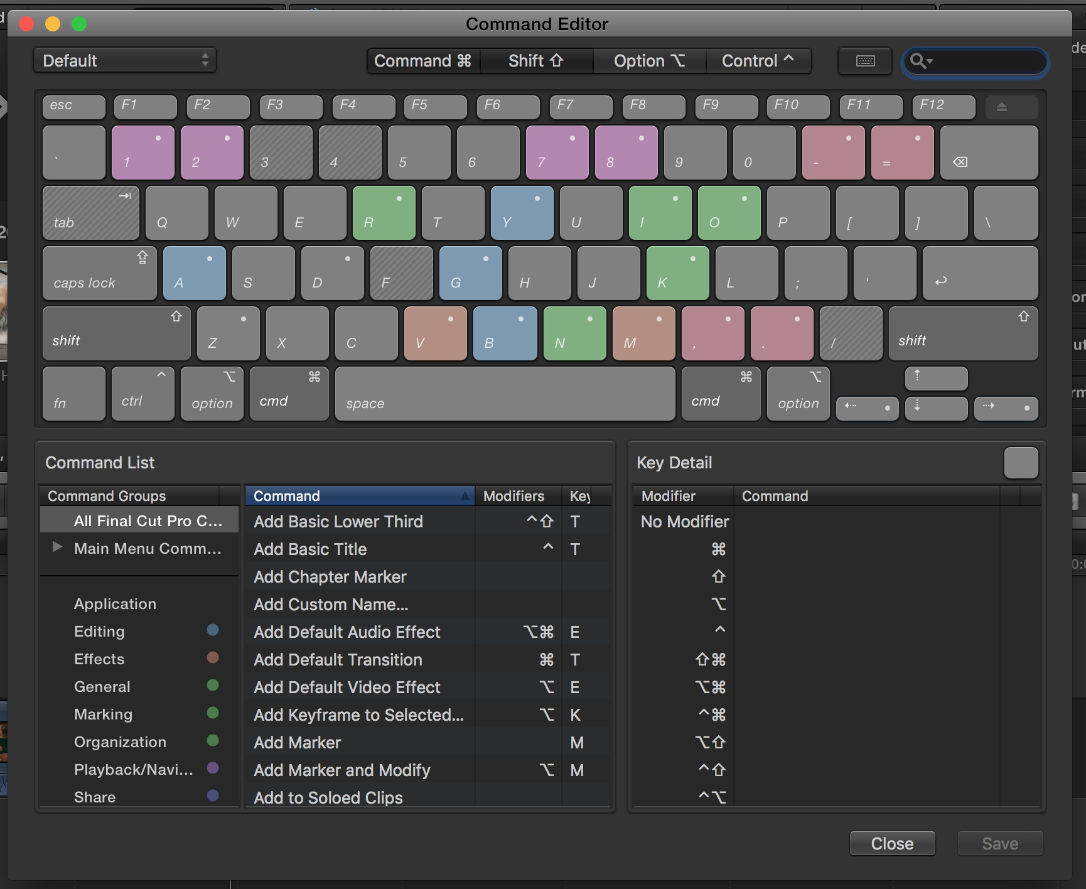Select the Organization command group
Screen dimensions: 1086x889
[x=139, y=742]
